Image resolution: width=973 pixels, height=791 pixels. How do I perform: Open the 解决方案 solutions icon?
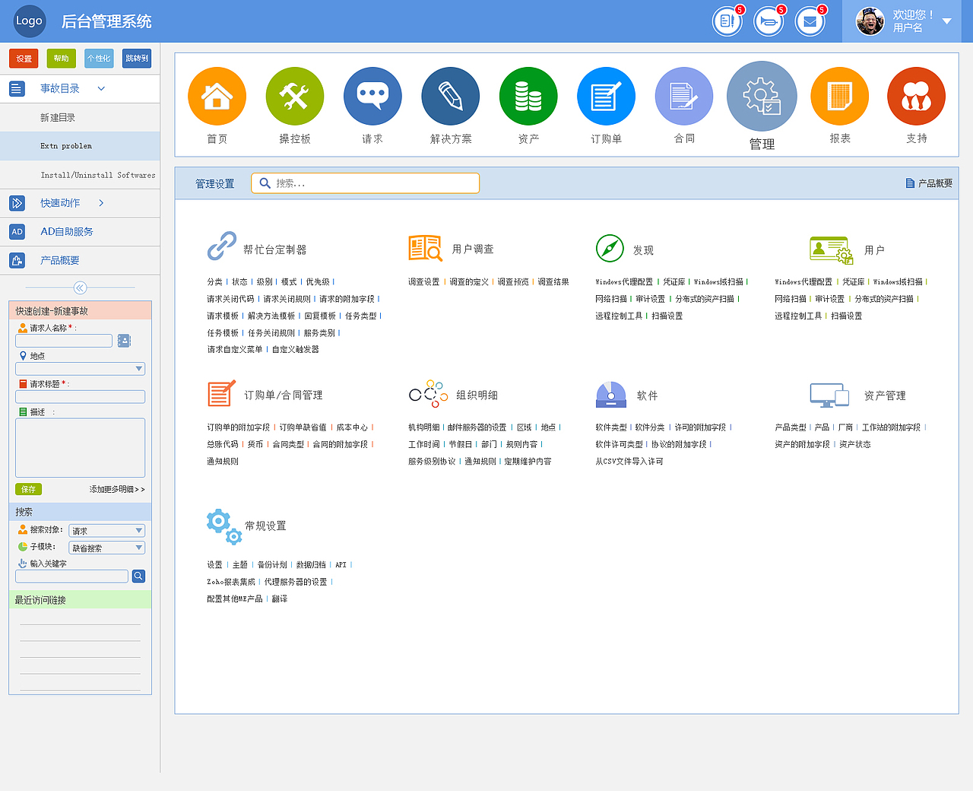451,96
